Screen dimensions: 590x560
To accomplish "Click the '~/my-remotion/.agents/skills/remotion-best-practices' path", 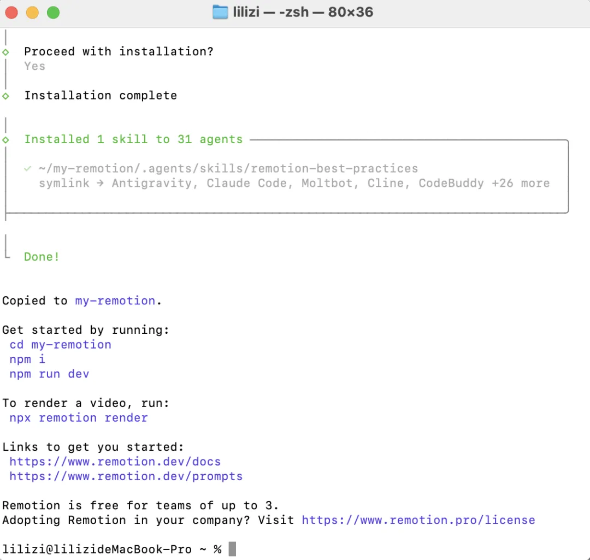I will tap(228, 169).
